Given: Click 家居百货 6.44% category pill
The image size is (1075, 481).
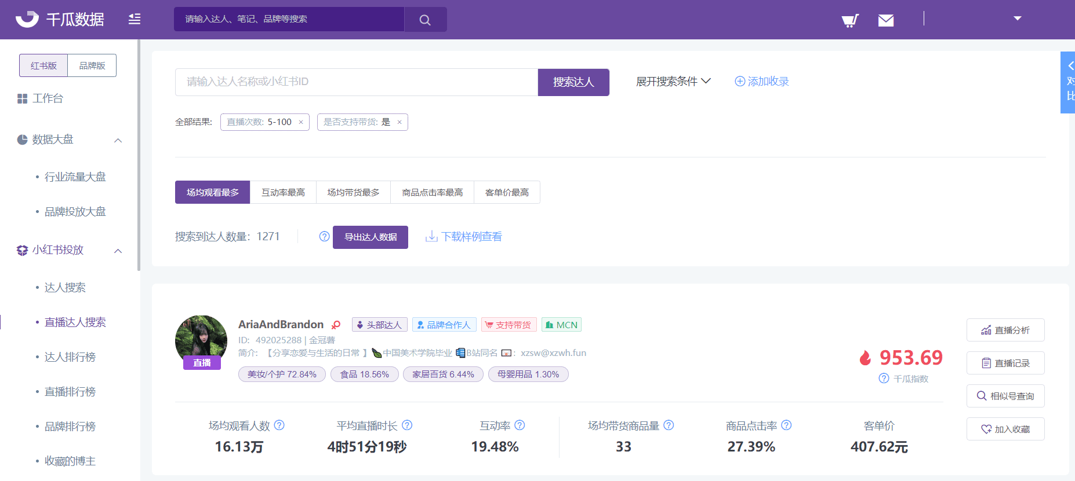Looking at the screenshot, I should (443, 374).
